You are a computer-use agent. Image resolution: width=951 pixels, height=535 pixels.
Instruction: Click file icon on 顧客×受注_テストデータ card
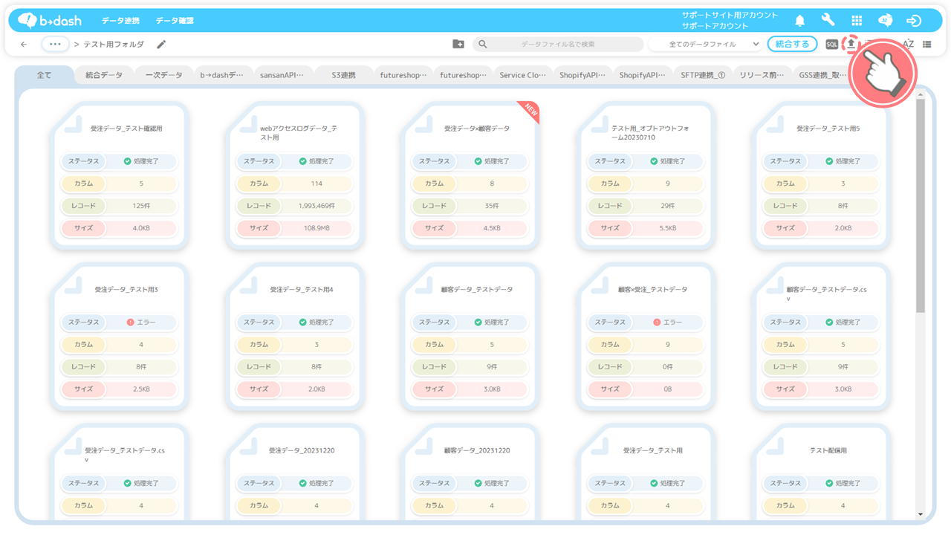click(x=599, y=285)
